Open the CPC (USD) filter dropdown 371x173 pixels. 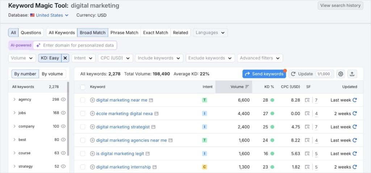coord(116,58)
